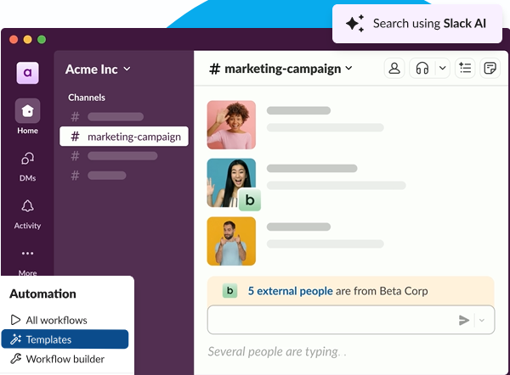
Task: Open send options chevron
Action: pos(482,320)
